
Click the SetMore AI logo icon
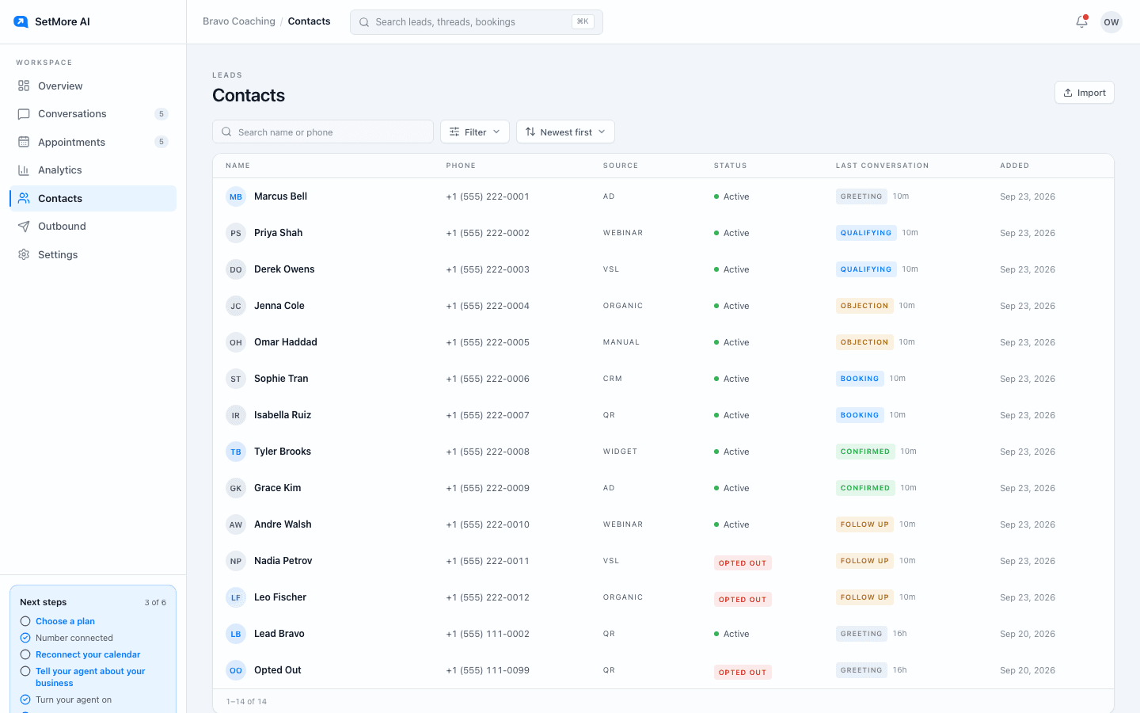click(x=21, y=21)
